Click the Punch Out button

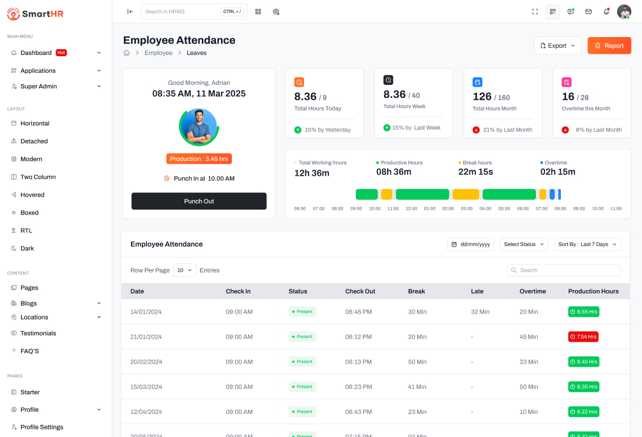[x=199, y=201]
